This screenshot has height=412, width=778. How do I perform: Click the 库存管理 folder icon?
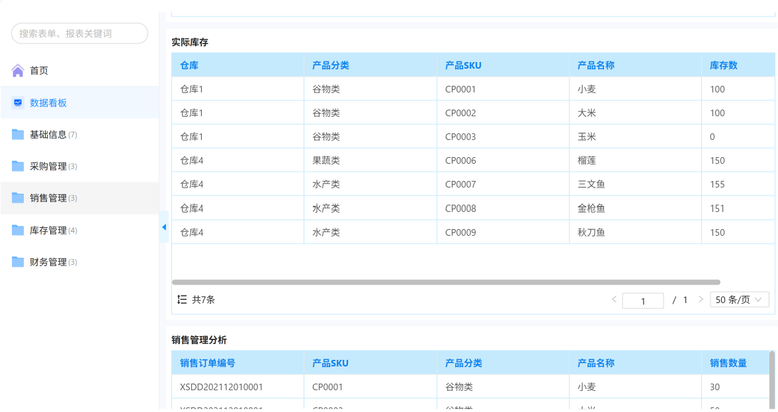18,230
